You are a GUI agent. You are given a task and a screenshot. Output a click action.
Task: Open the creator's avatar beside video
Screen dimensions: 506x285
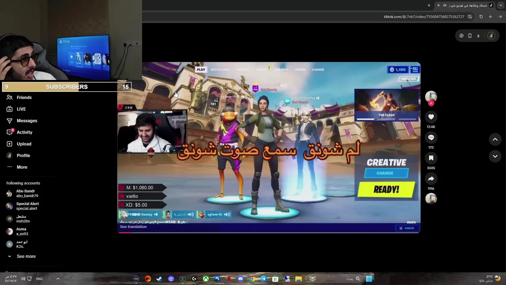pyautogui.click(x=431, y=97)
